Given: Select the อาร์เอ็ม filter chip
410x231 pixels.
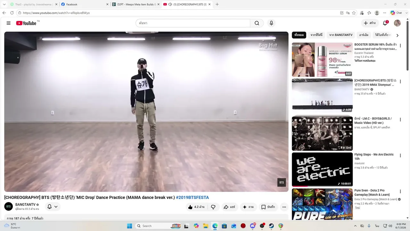Looking at the screenshot, I should (x=364, y=35).
